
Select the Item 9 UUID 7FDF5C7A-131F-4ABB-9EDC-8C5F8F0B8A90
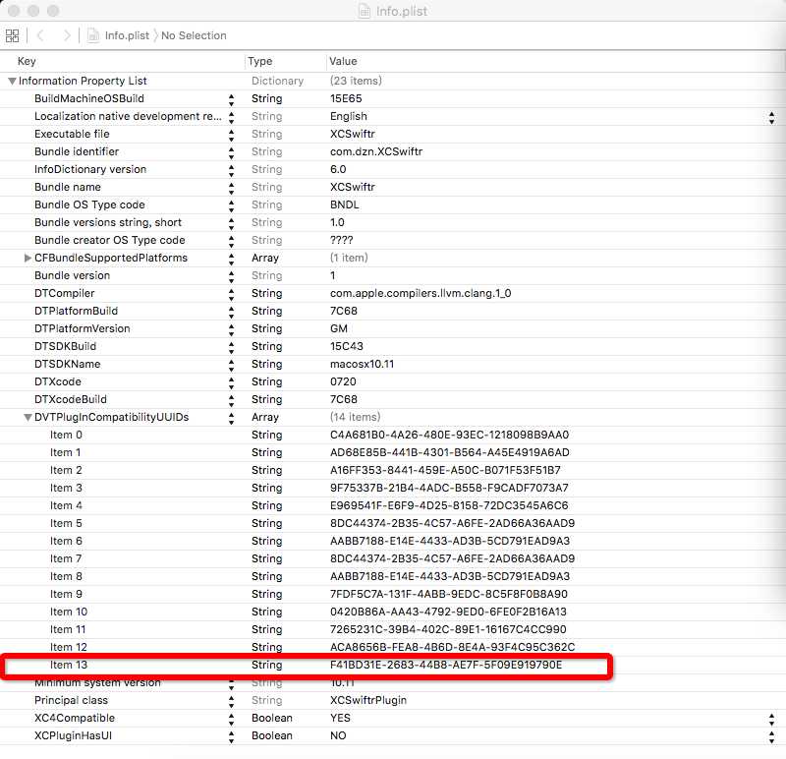click(449, 594)
